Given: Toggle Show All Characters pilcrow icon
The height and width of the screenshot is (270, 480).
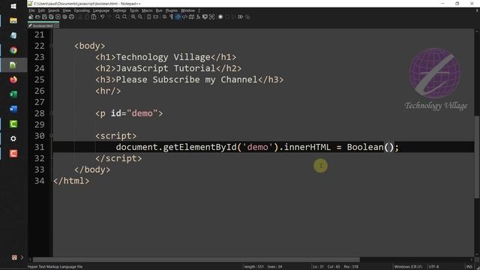Looking at the screenshot, I should coord(171,16).
